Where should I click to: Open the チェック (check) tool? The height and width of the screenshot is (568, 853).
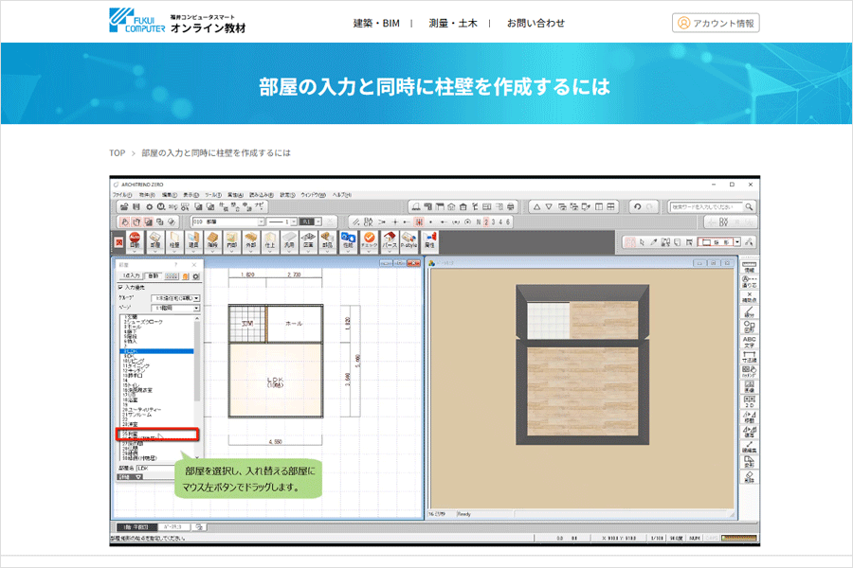click(369, 242)
